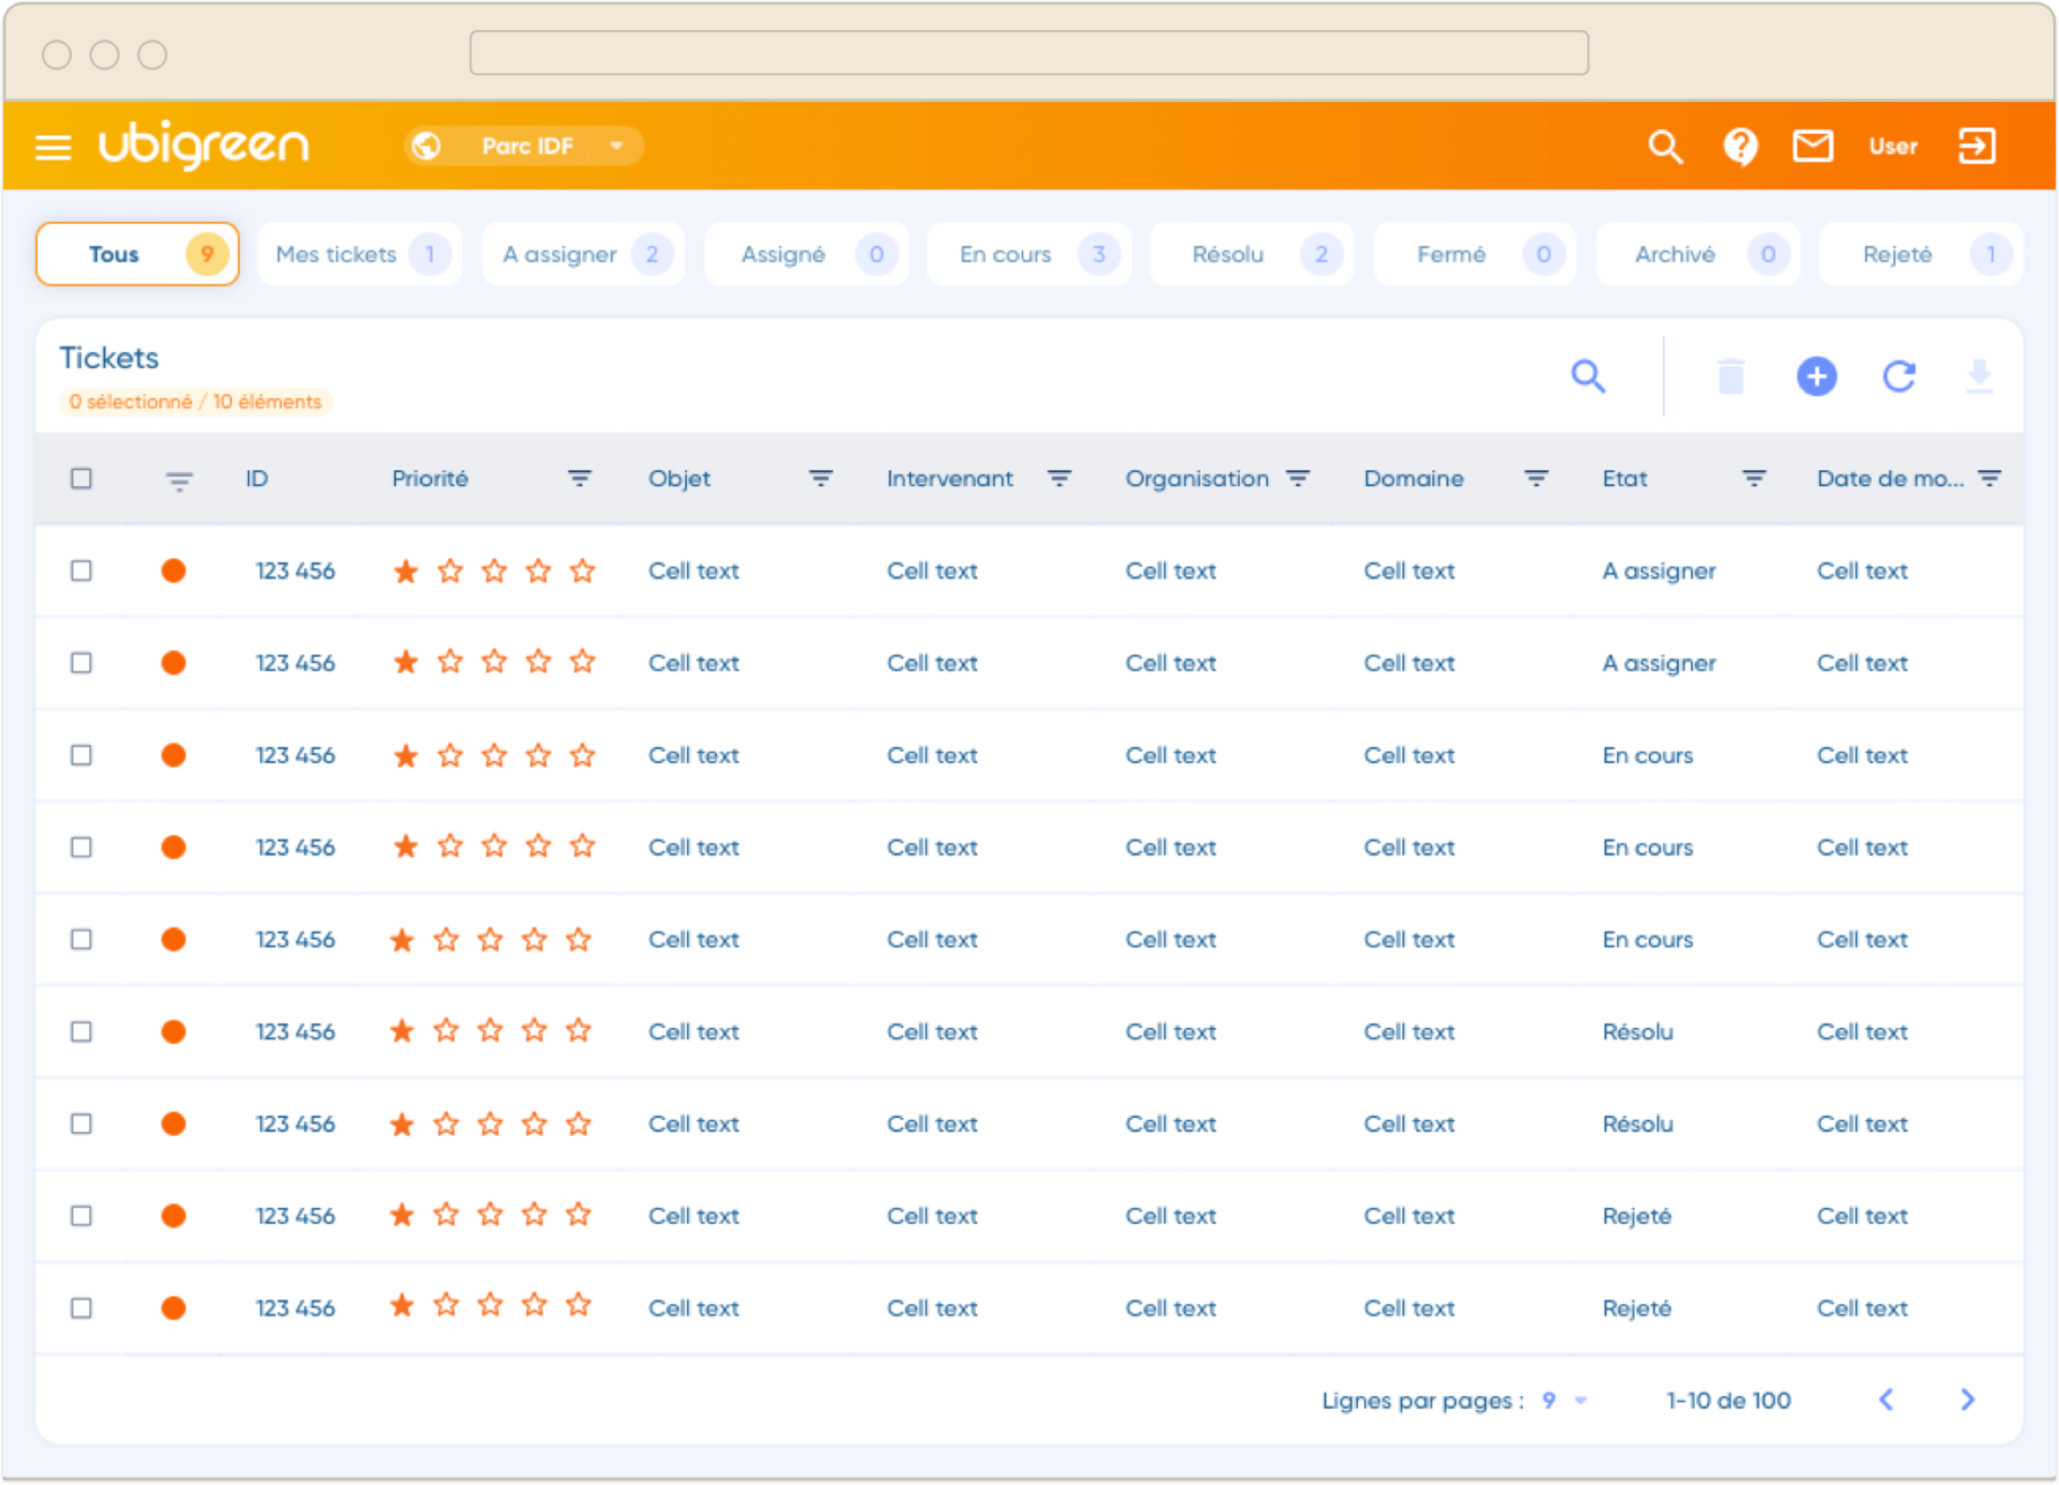Filter the Intervenant column
Image resolution: width=2059 pixels, height=1485 pixels.
click(x=1059, y=478)
